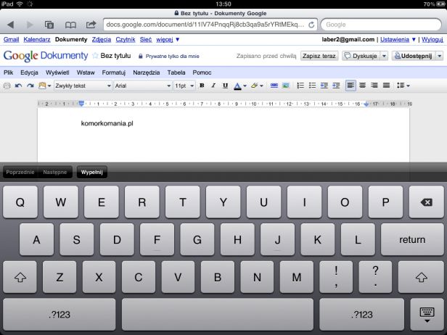Open the line spacing dropdown
The width and height of the screenshot is (447, 335).
[403, 86]
